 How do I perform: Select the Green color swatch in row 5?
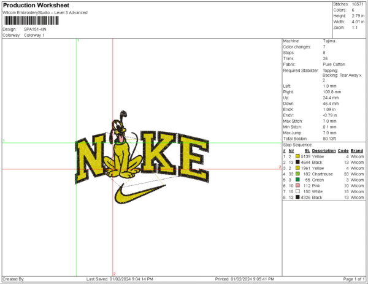pos(297,180)
